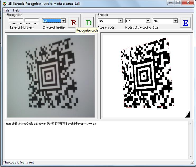
Task: Click the 'Recognize code' tooltip
Action: tap(87, 30)
